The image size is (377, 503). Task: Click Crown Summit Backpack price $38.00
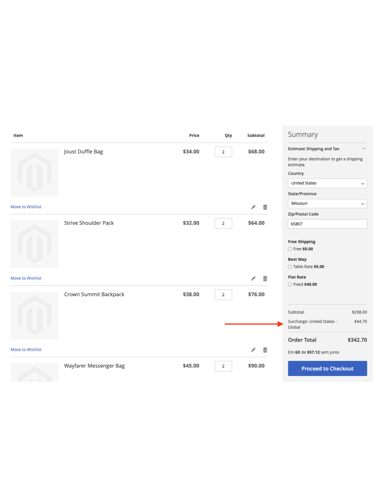click(191, 294)
